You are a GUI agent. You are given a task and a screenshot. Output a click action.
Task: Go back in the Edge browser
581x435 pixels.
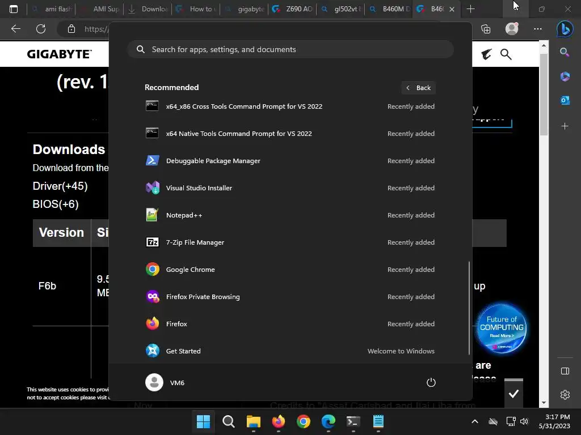(x=15, y=29)
